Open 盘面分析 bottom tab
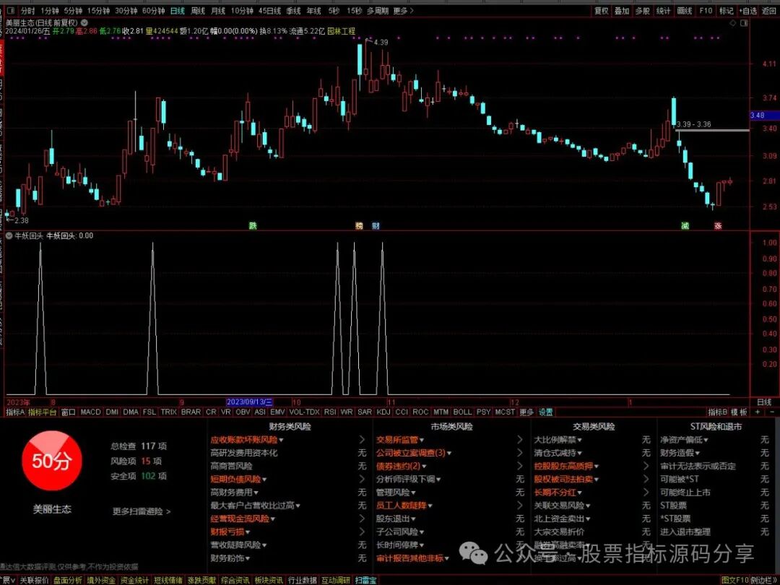This screenshot has height=585, width=780. click(68, 581)
